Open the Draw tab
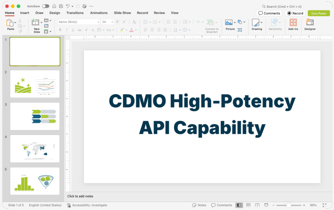Screen dimensions: 334x210 pos(39,13)
